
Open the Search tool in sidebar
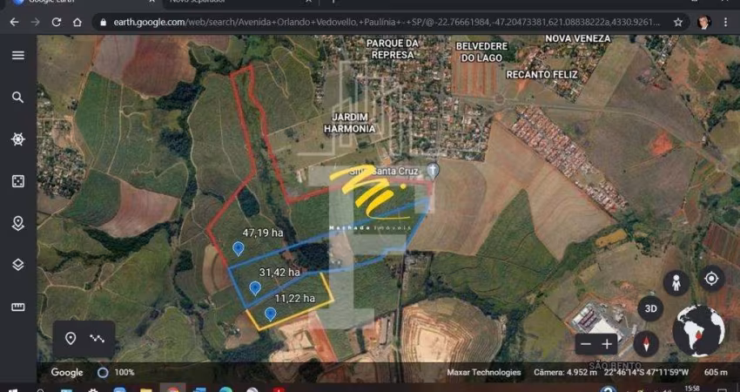pyautogui.click(x=18, y=98)
